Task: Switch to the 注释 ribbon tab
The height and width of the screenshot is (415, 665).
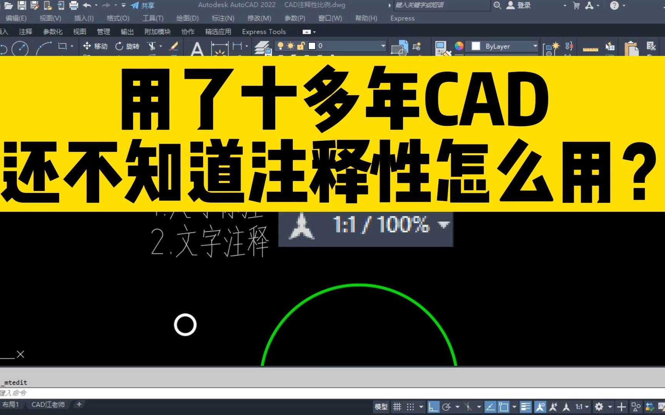Action: click(x=26, y=32)
